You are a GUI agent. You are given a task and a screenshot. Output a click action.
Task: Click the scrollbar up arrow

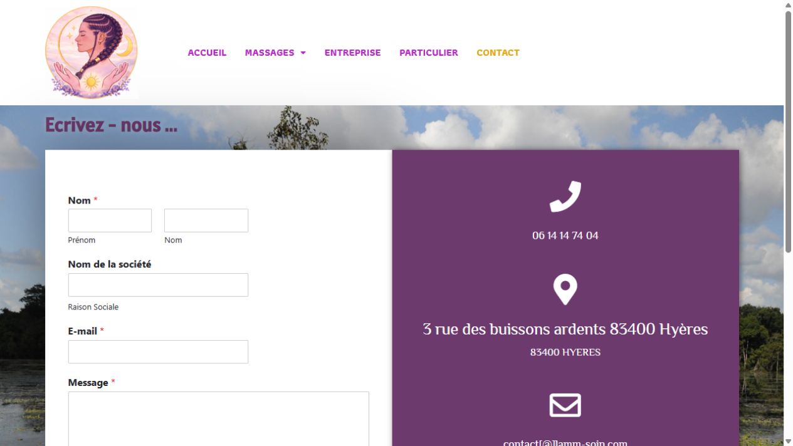(788, 5)
